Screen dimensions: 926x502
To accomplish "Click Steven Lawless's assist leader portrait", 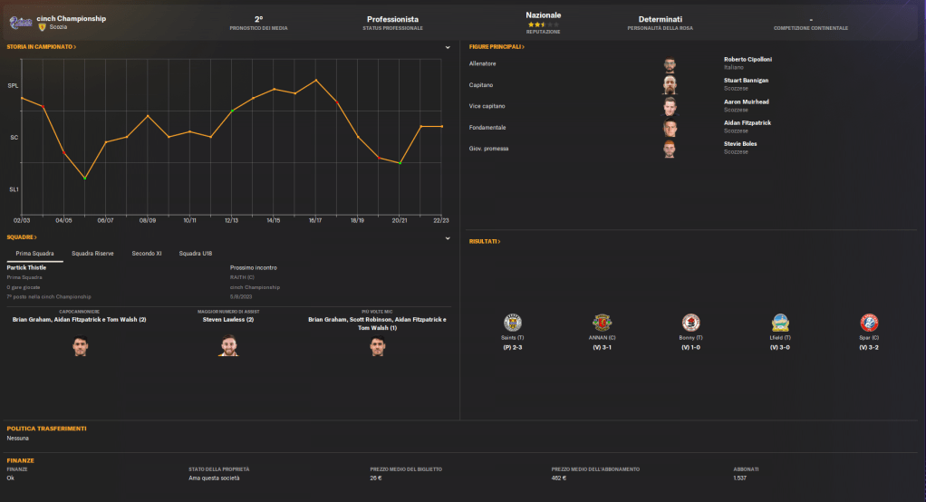I will click(227, 345).
